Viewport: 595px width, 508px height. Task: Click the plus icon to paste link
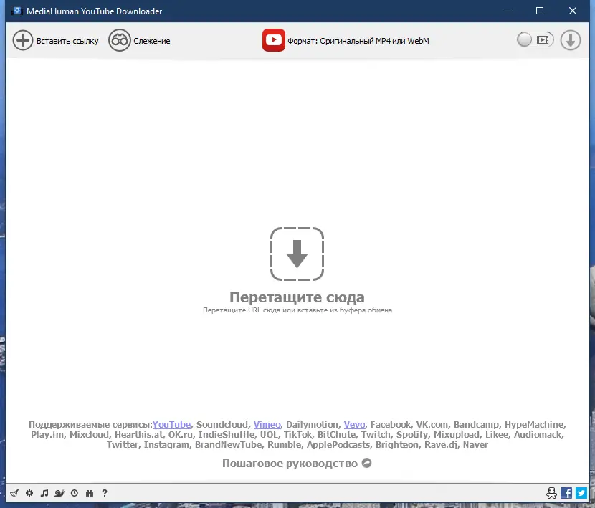click(x=23, y=40)
